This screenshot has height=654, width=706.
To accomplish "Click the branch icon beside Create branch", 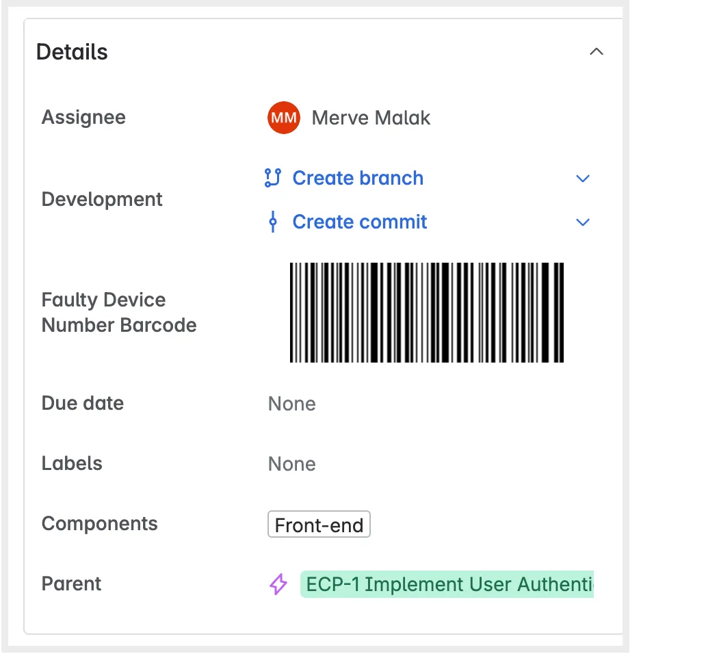I will (x=272, y=178).
